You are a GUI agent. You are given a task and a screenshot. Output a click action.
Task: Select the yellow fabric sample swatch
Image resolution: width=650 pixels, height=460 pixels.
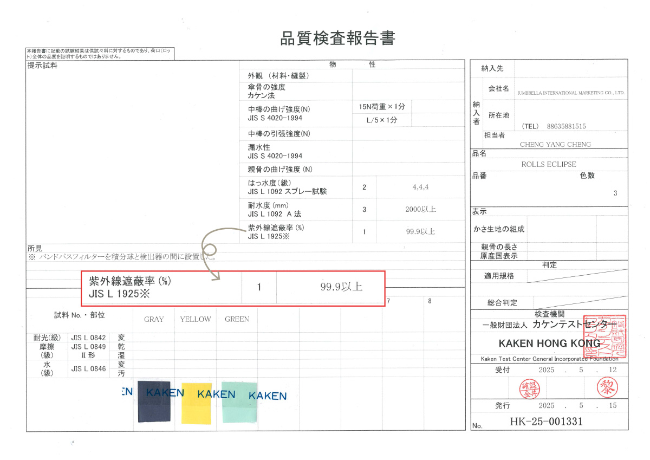click(x=196, y=403)
